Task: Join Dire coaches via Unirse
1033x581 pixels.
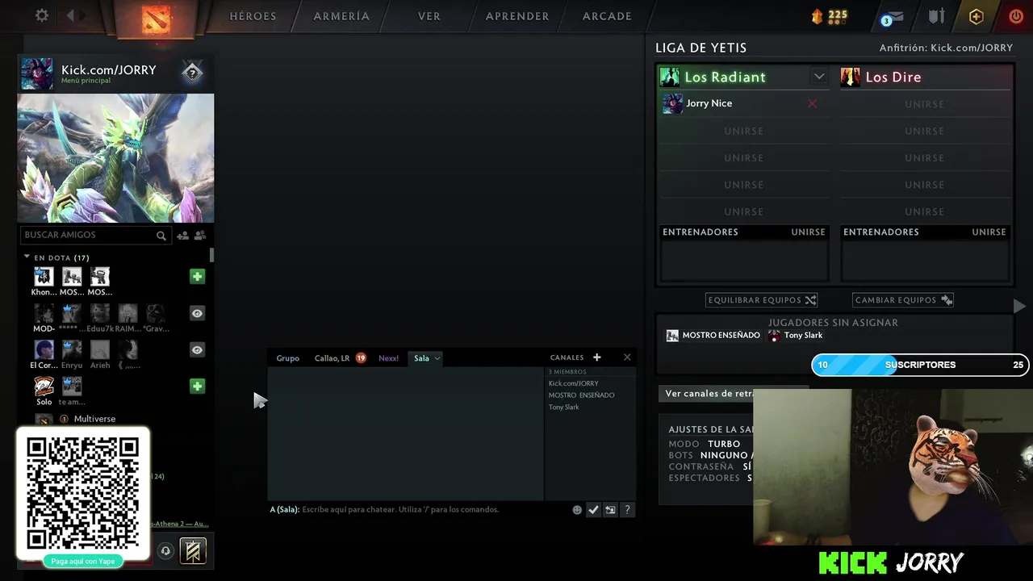Action: (989, 232)
